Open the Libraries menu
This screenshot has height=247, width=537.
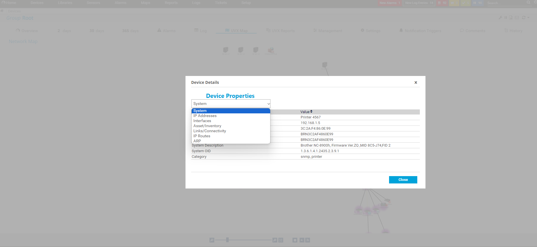(65, 3)
